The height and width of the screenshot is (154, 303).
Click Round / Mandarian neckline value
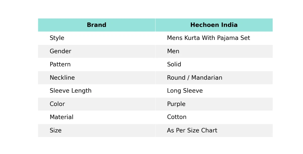(x=194, y=78)
